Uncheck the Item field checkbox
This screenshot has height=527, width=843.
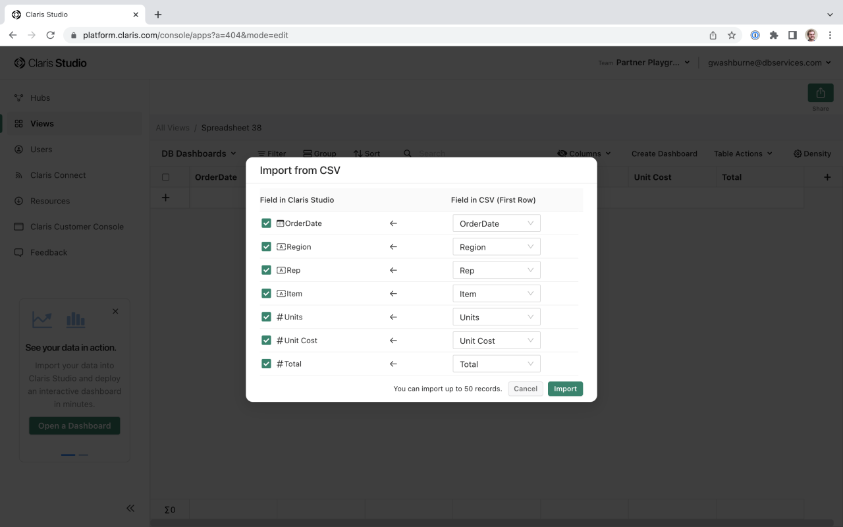[x=266, y=293]
